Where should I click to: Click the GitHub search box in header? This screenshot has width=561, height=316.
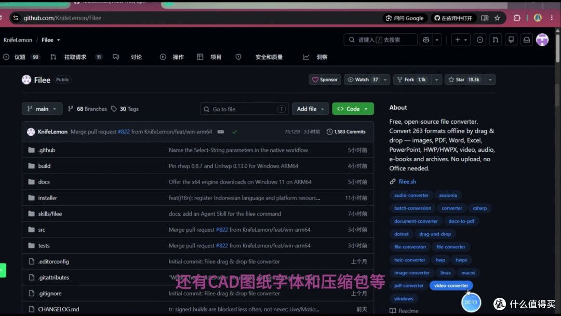pos(381,39)
